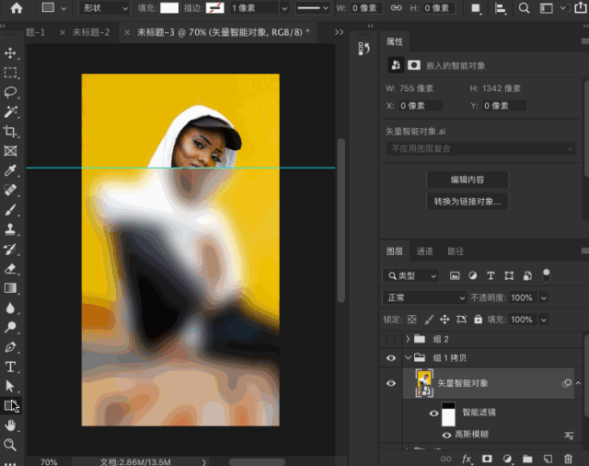This screenshot has height=466, width=589.
Task: Hide the 矢量智能对象 layer
Action: tap(391, 383)
